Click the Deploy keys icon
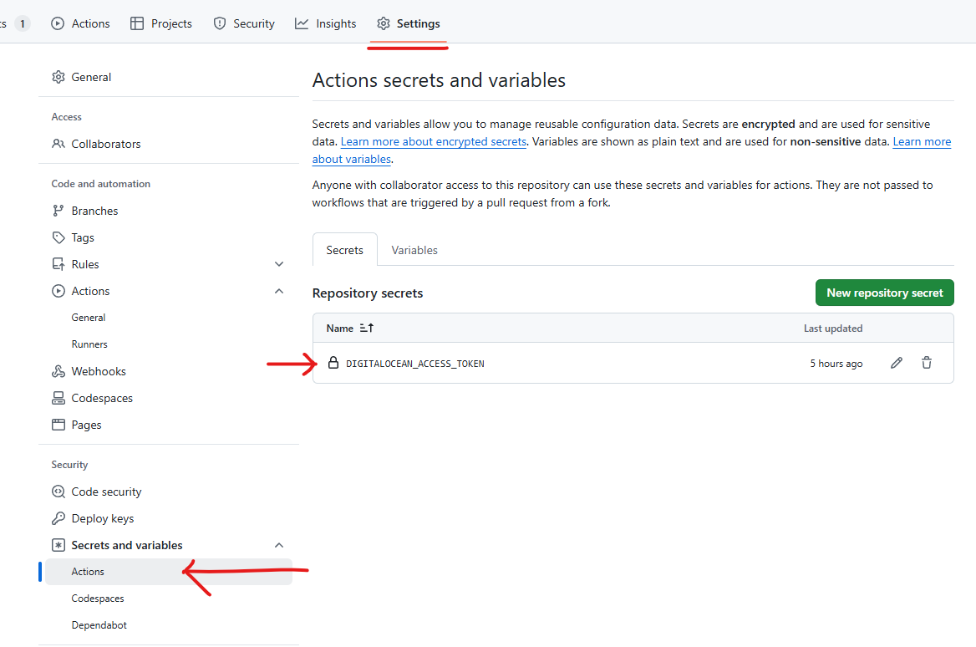Screen dimensions: 976x647 pos(58,517)
